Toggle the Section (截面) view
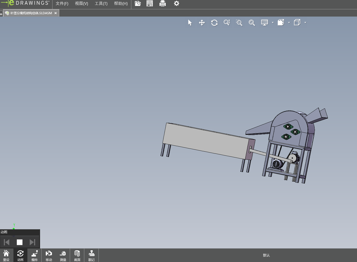Screen dimensions: 357x262 (77, 256)
